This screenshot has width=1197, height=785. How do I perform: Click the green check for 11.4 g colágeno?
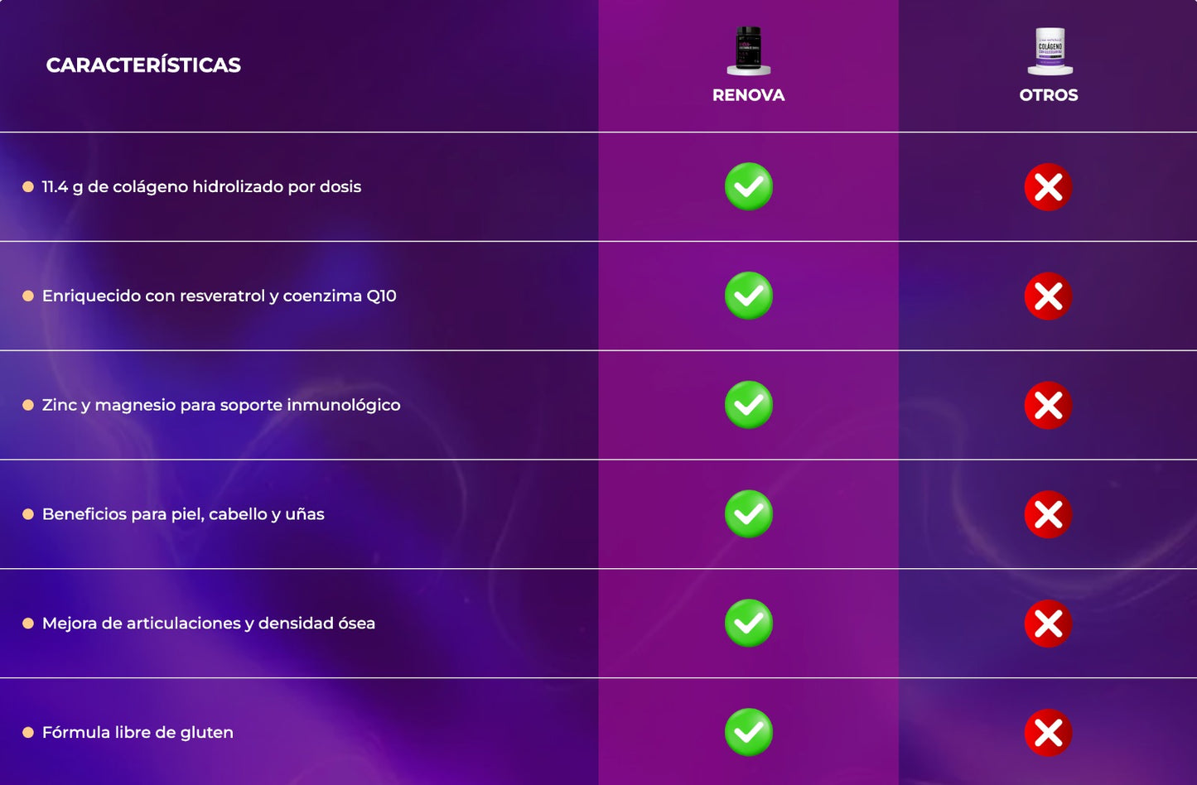749,186
